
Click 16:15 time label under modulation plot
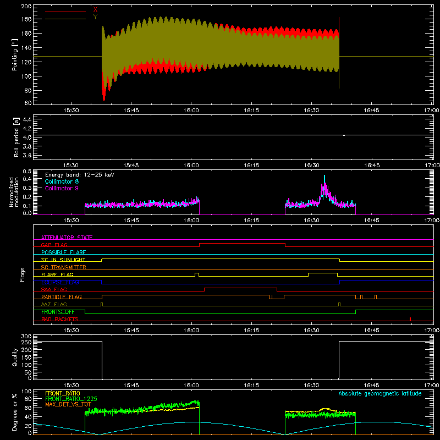tap(251, 221)
